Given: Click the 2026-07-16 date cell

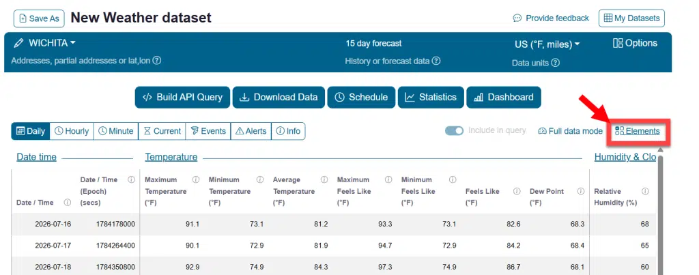Looking at the screenshot, I should coord(53,225).
